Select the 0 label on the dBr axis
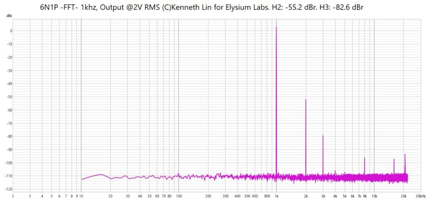This screenshot has height=200, width=427. [x=11, y=31]
